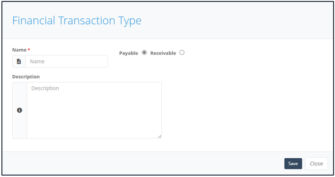335x177 pixels.
Task: Focus the Description text area
Action: (x=94, y=110)
